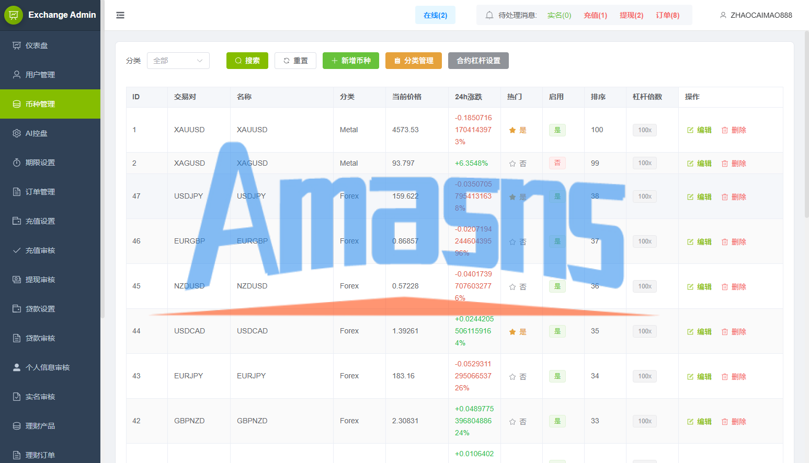Toggle the hot star for the USDCAD row
This screenshot has height=463, width=809.
click(512, 332)
